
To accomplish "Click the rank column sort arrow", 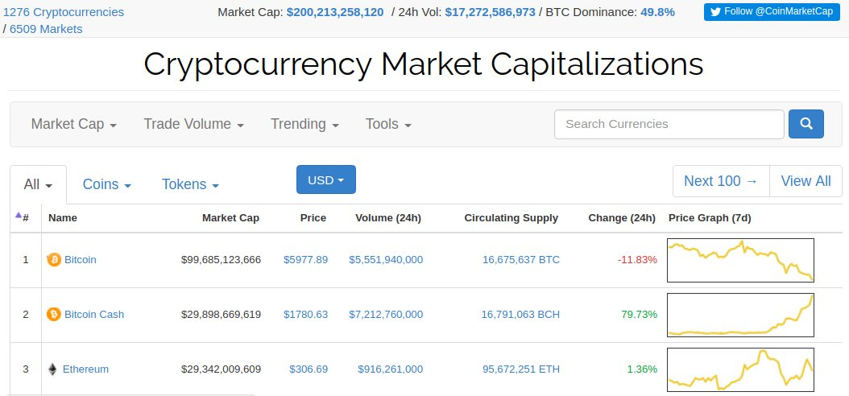I will tap(19, 216).
